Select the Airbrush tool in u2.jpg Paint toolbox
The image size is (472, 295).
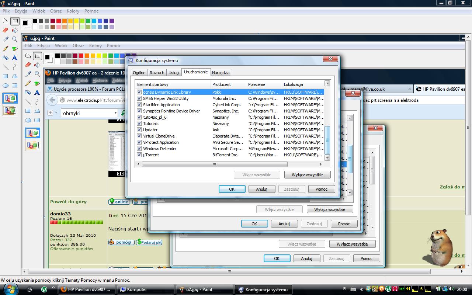pos(6,58)
